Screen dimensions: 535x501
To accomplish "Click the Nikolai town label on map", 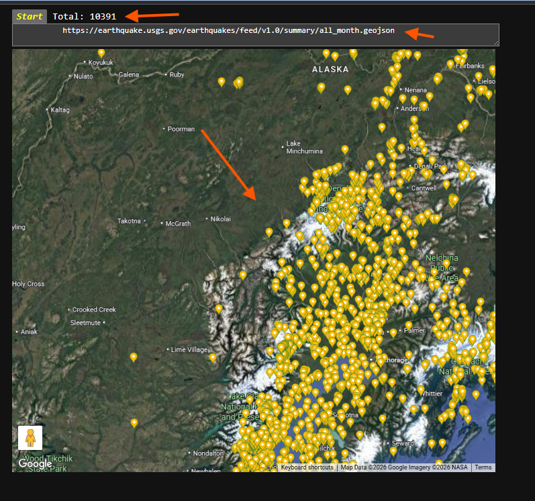I will pyautogui.click(x=221, y=219).
